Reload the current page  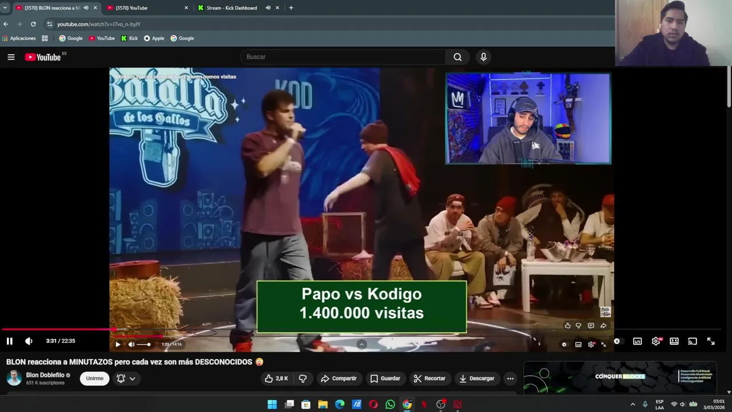[33, 24]
